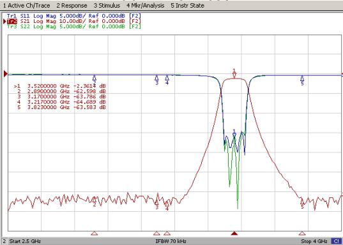Click the Stop 4 GHz field

pos(314,241)
